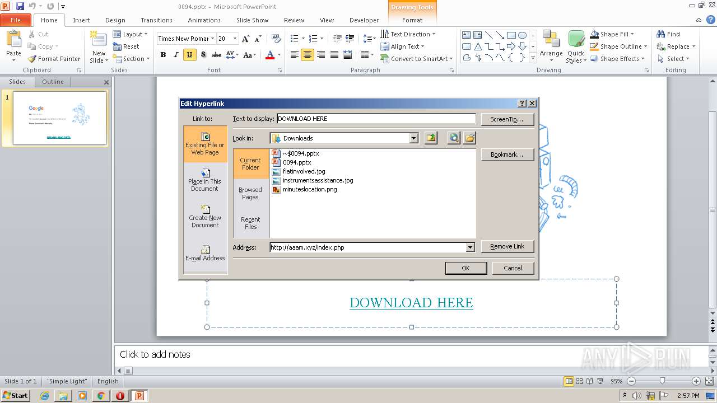717x403 pixels.
Task: Switch to the Insert ribbon tab
Action: [x=81, y=20]
